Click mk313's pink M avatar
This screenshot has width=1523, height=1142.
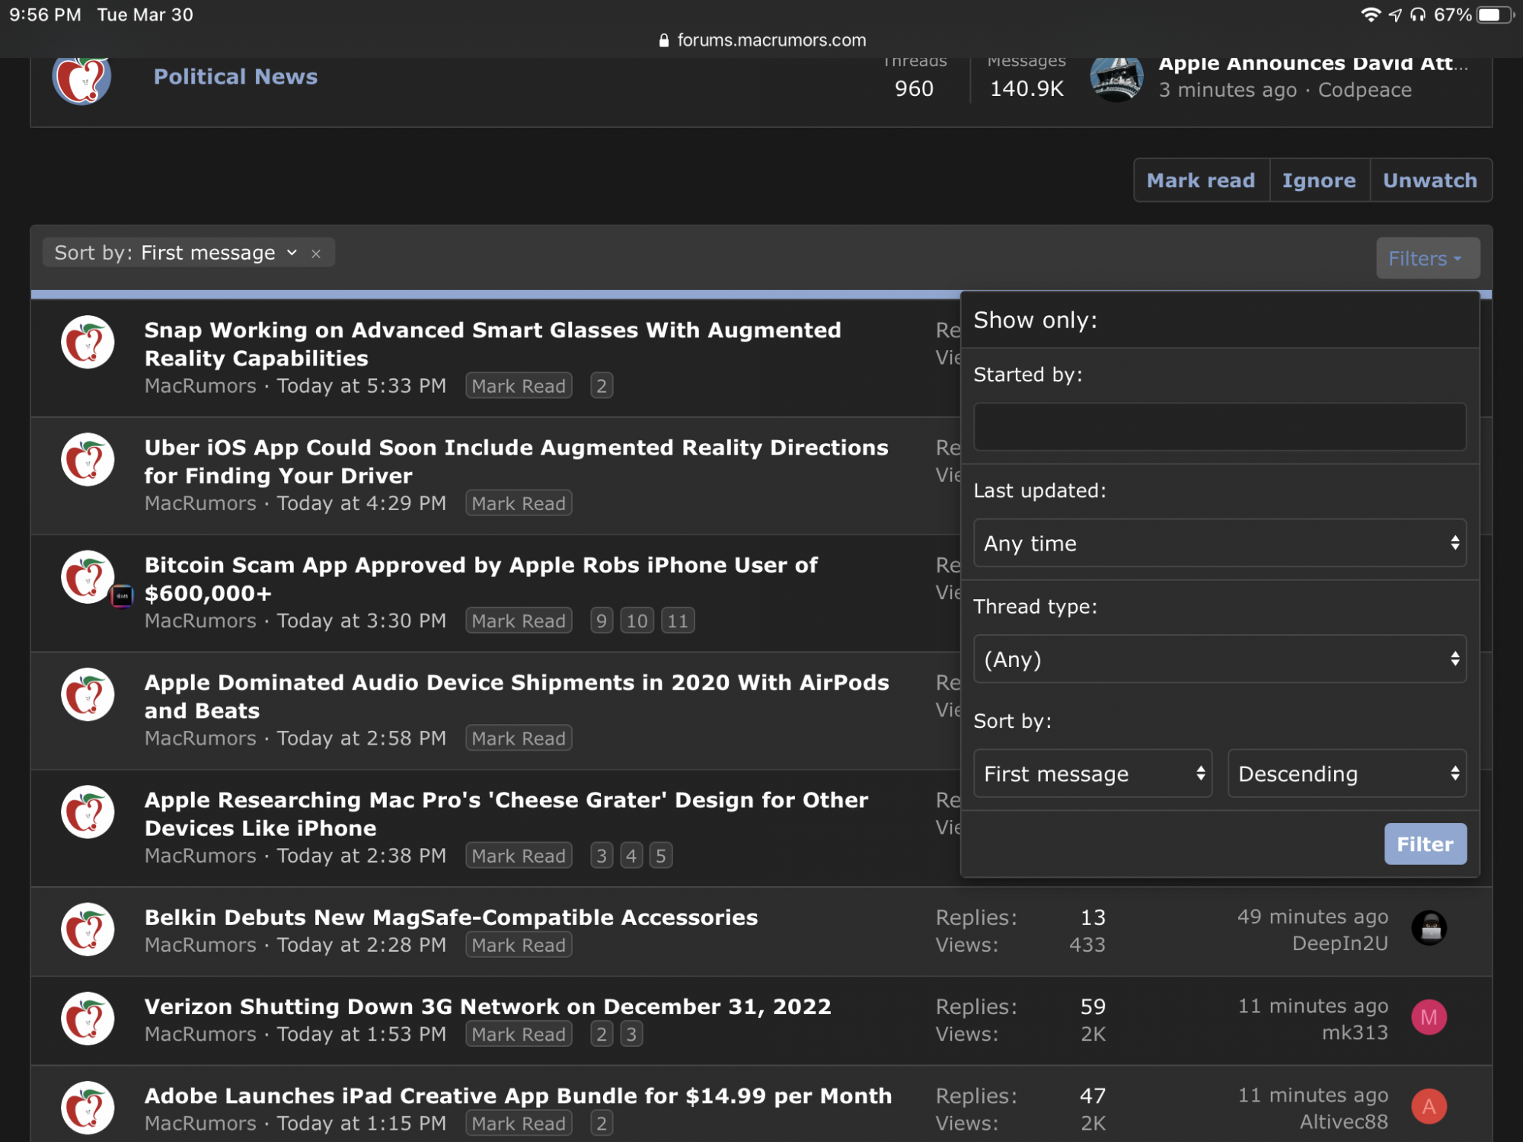[1429, 1018]
